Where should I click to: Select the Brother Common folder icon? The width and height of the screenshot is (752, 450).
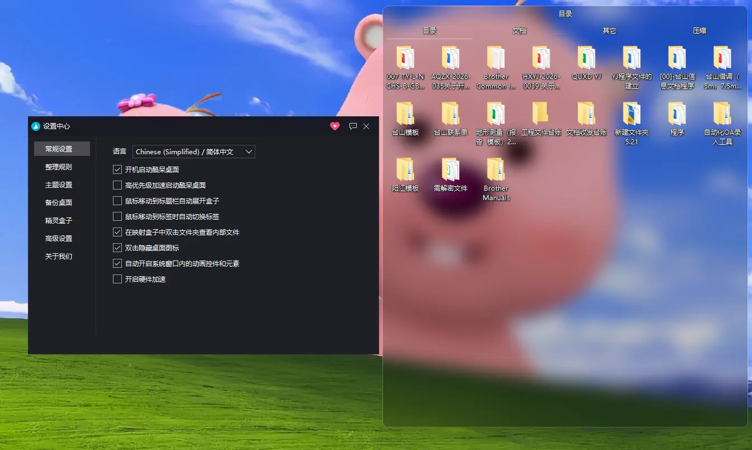click(x=496, y=58)
